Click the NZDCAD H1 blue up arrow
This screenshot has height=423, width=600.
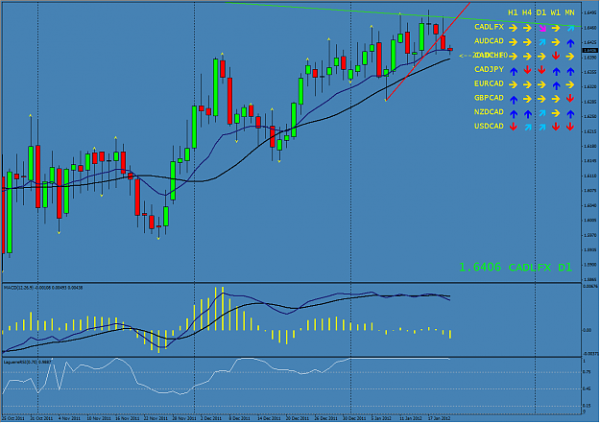coord(514,113)
